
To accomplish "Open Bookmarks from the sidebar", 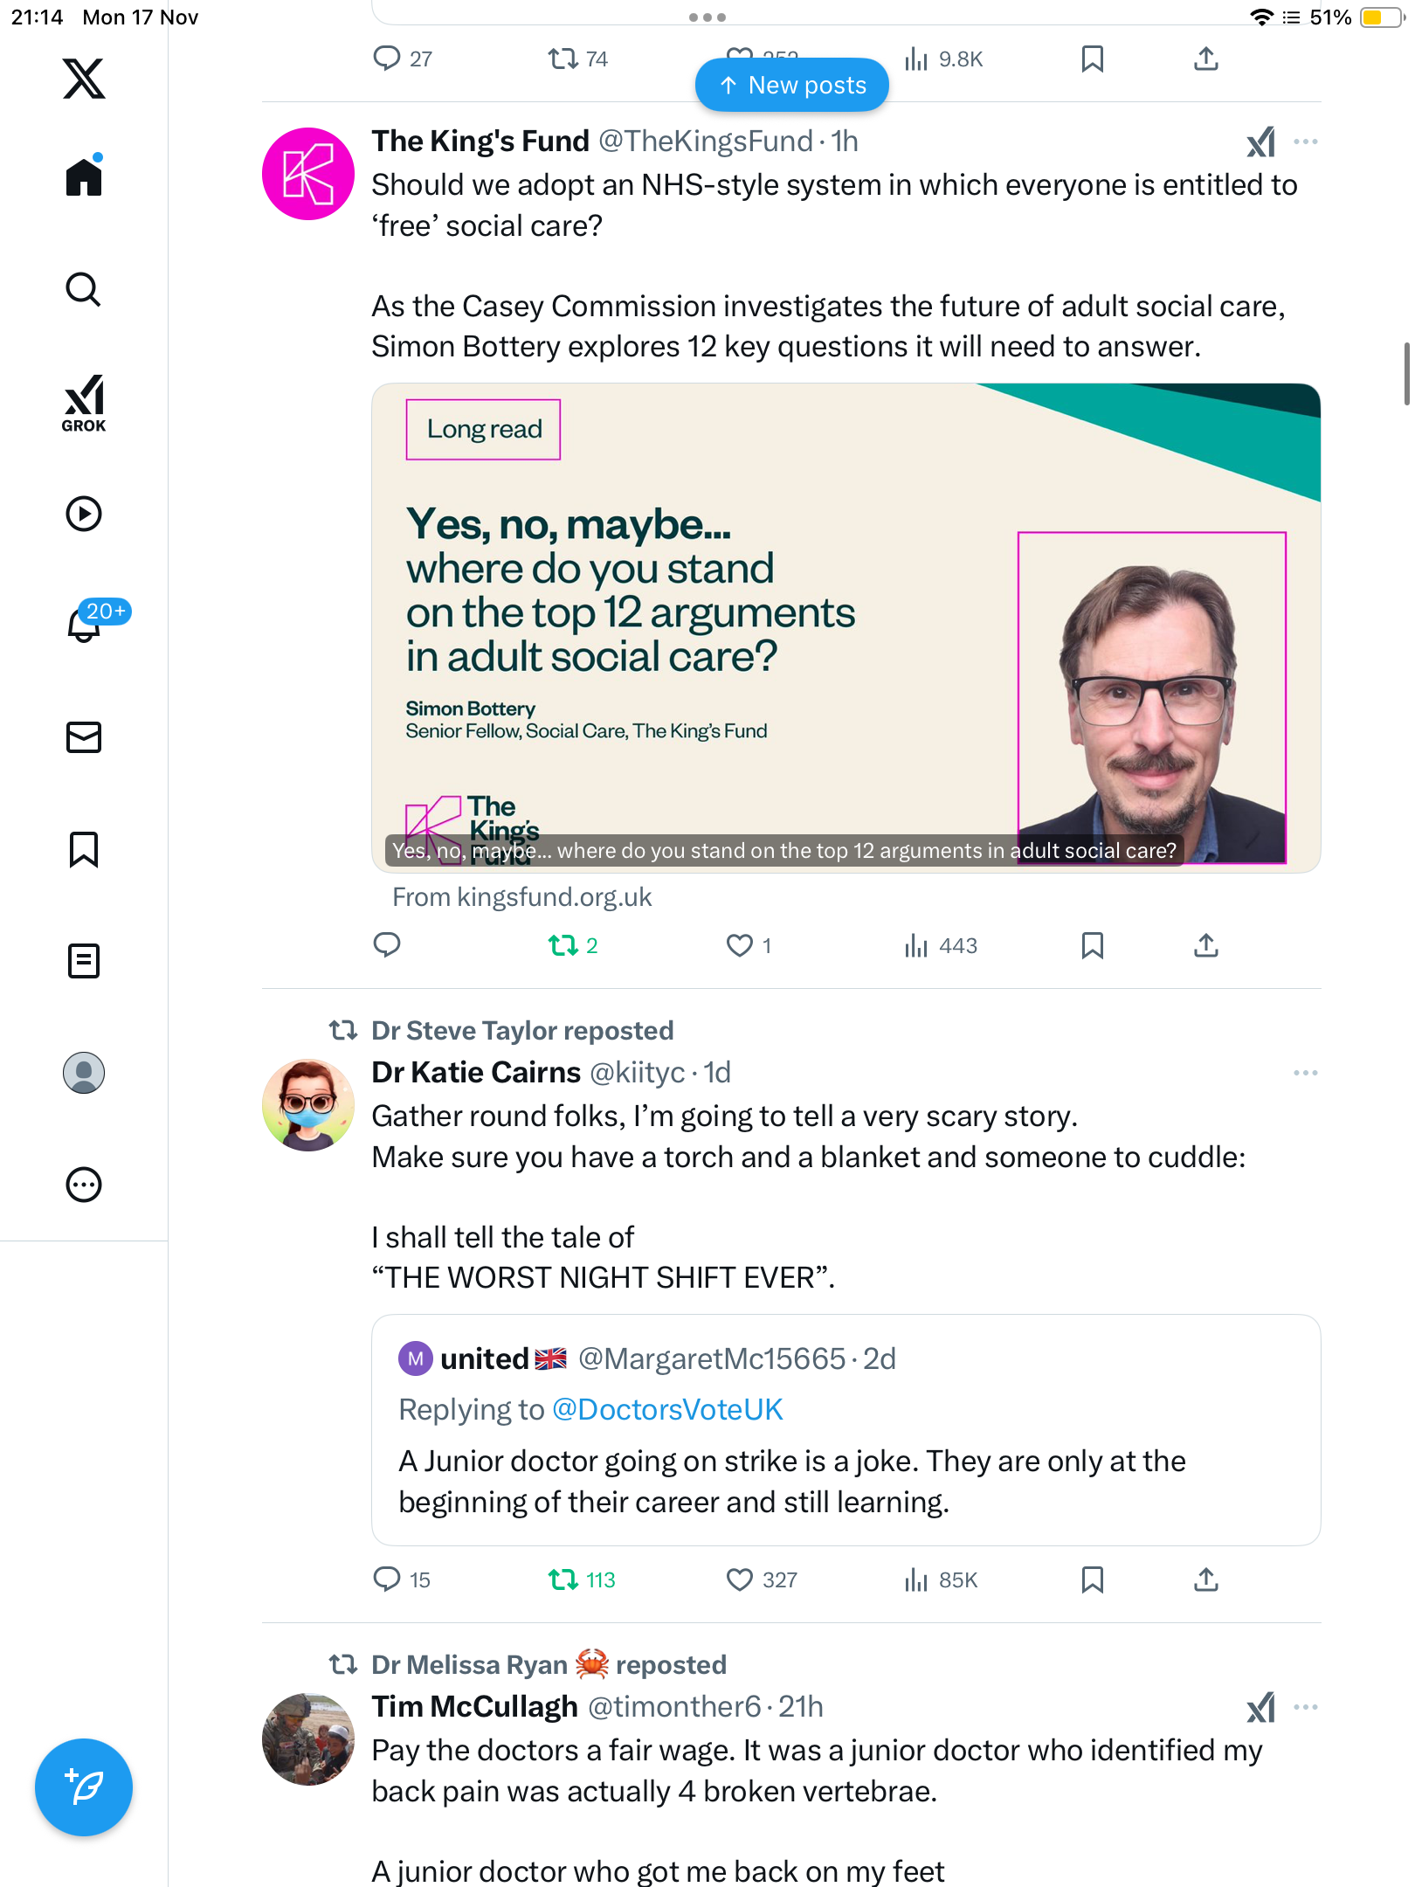I will coord(84,849).
